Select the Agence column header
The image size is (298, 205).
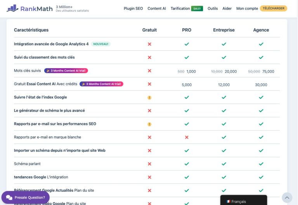pyautogui.click(x=261, y=30)
